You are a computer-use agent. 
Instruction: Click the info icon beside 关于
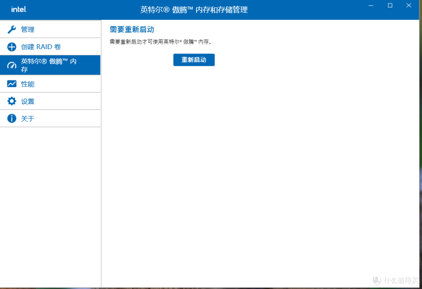pos(12,119)
